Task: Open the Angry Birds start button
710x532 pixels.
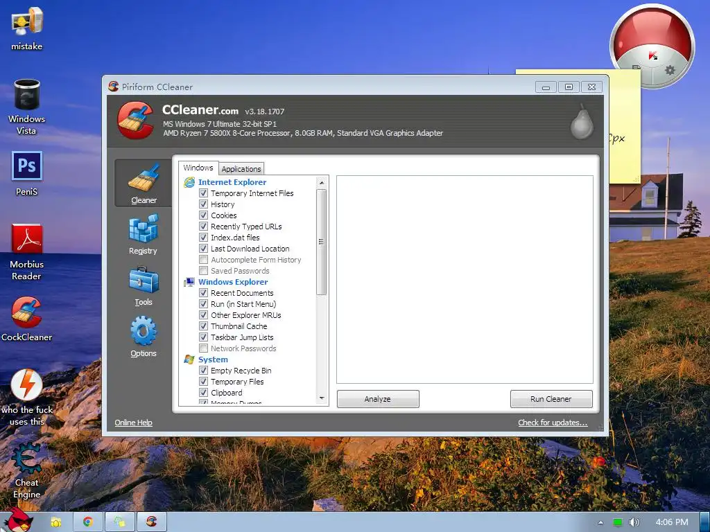Action: [x=18, y=521]
